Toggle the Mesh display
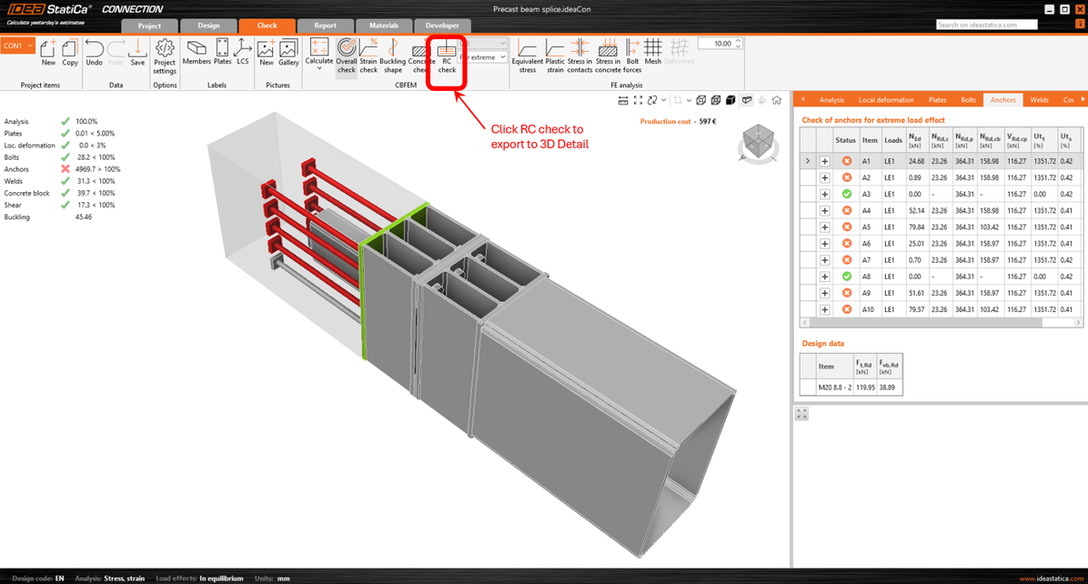Screen dimensions: 1088x584 653,54
